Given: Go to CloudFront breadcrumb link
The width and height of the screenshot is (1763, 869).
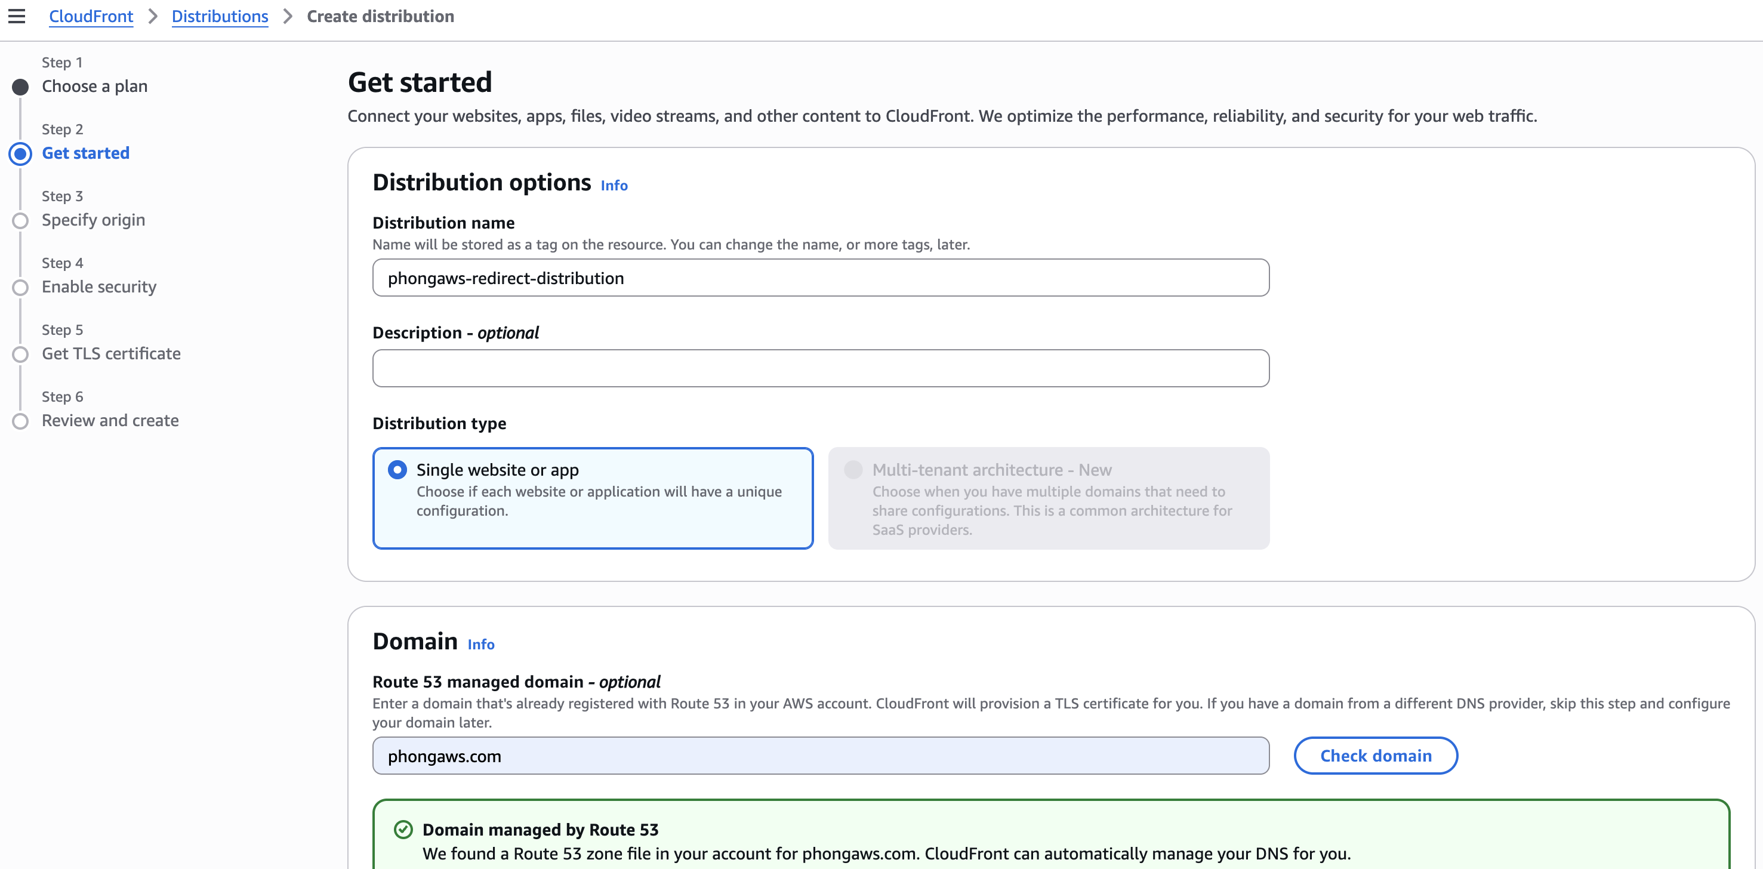Looking at the screenshot, I should click(x=91, y=17).
